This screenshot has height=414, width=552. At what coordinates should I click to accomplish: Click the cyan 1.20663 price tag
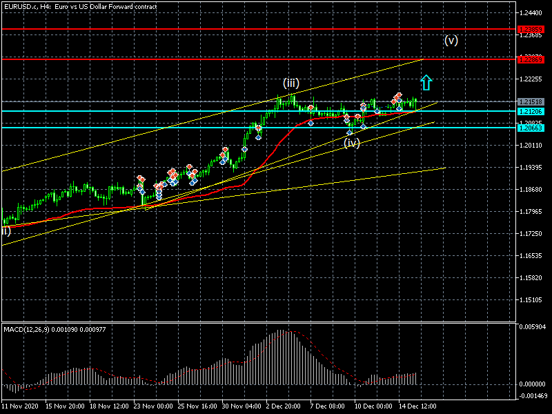tap(533, 128)
